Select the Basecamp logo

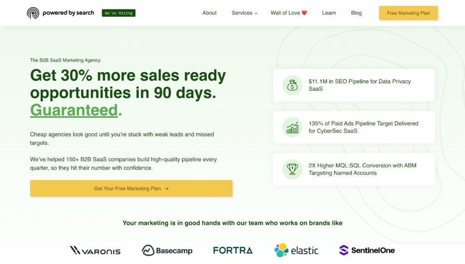point(168,250)
